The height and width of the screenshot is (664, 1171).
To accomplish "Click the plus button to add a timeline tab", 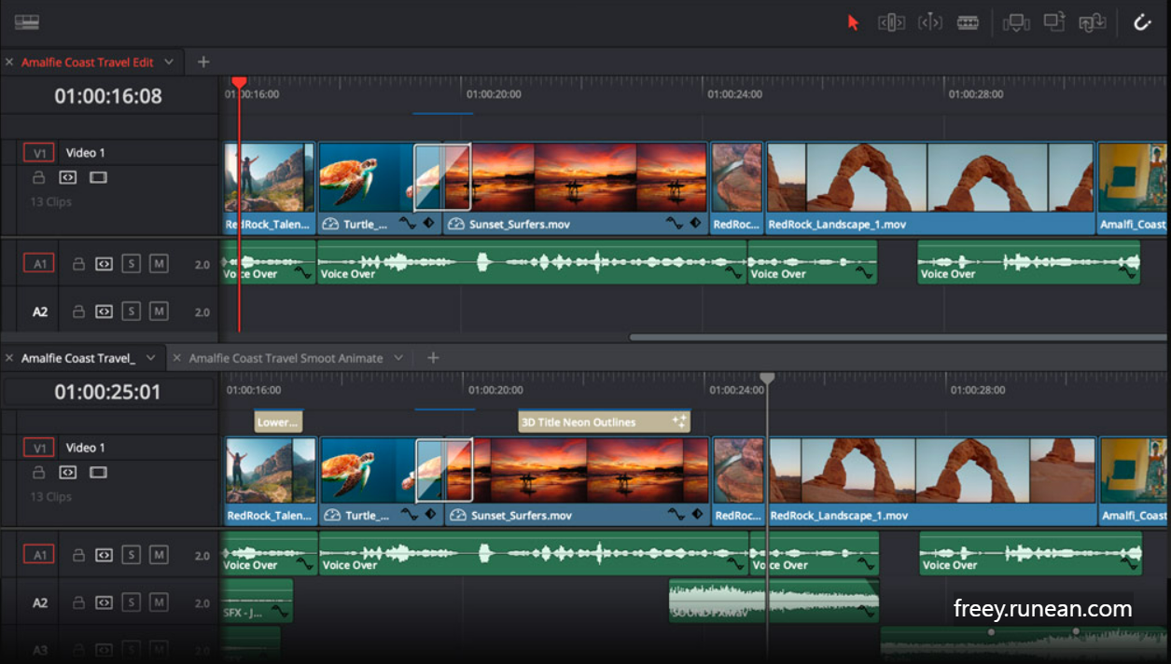I will click(x=202, y=62).
